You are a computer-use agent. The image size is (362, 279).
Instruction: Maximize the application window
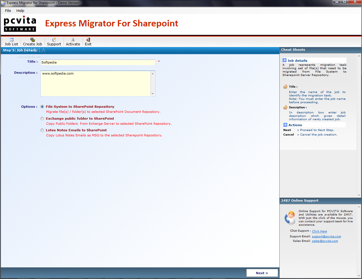pyautogui.click(x=344, y=2)
